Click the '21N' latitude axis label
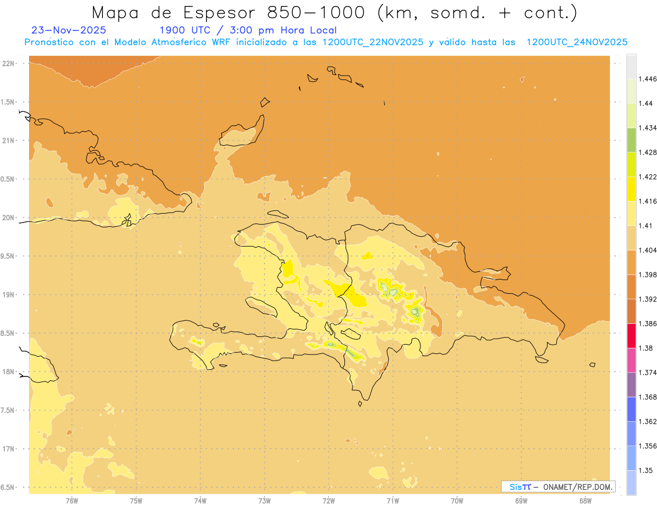The image size is (657, 508). pyautogui.click(x=8, y=141)
